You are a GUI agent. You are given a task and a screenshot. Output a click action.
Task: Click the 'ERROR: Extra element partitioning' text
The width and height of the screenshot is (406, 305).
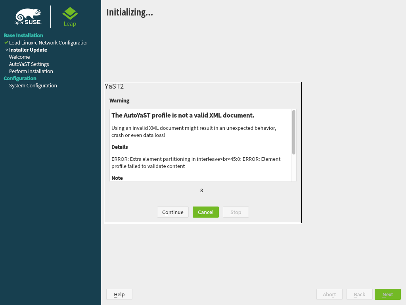196,162
